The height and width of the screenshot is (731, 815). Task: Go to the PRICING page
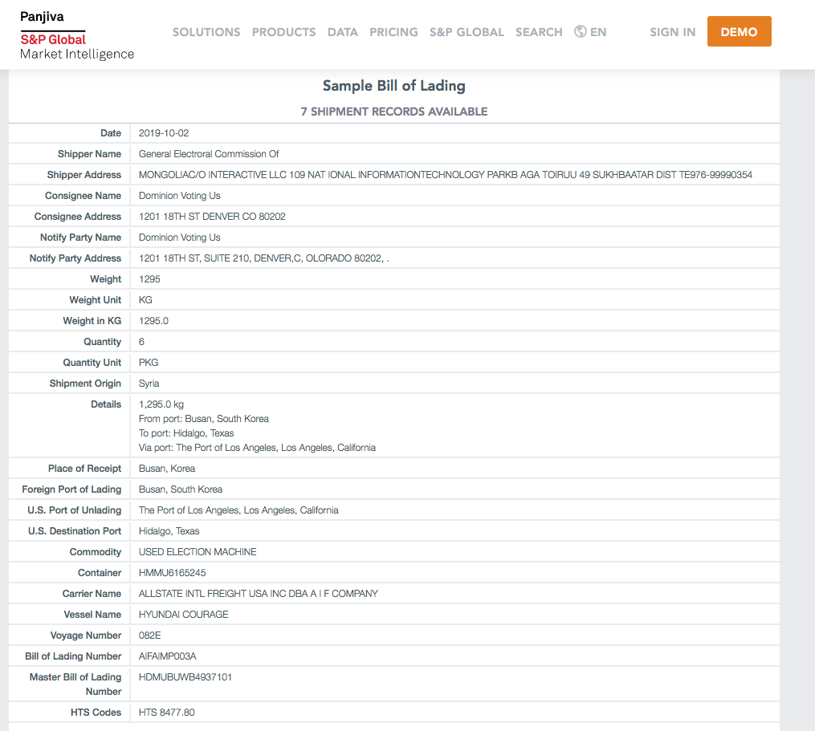tap(393, 32)
